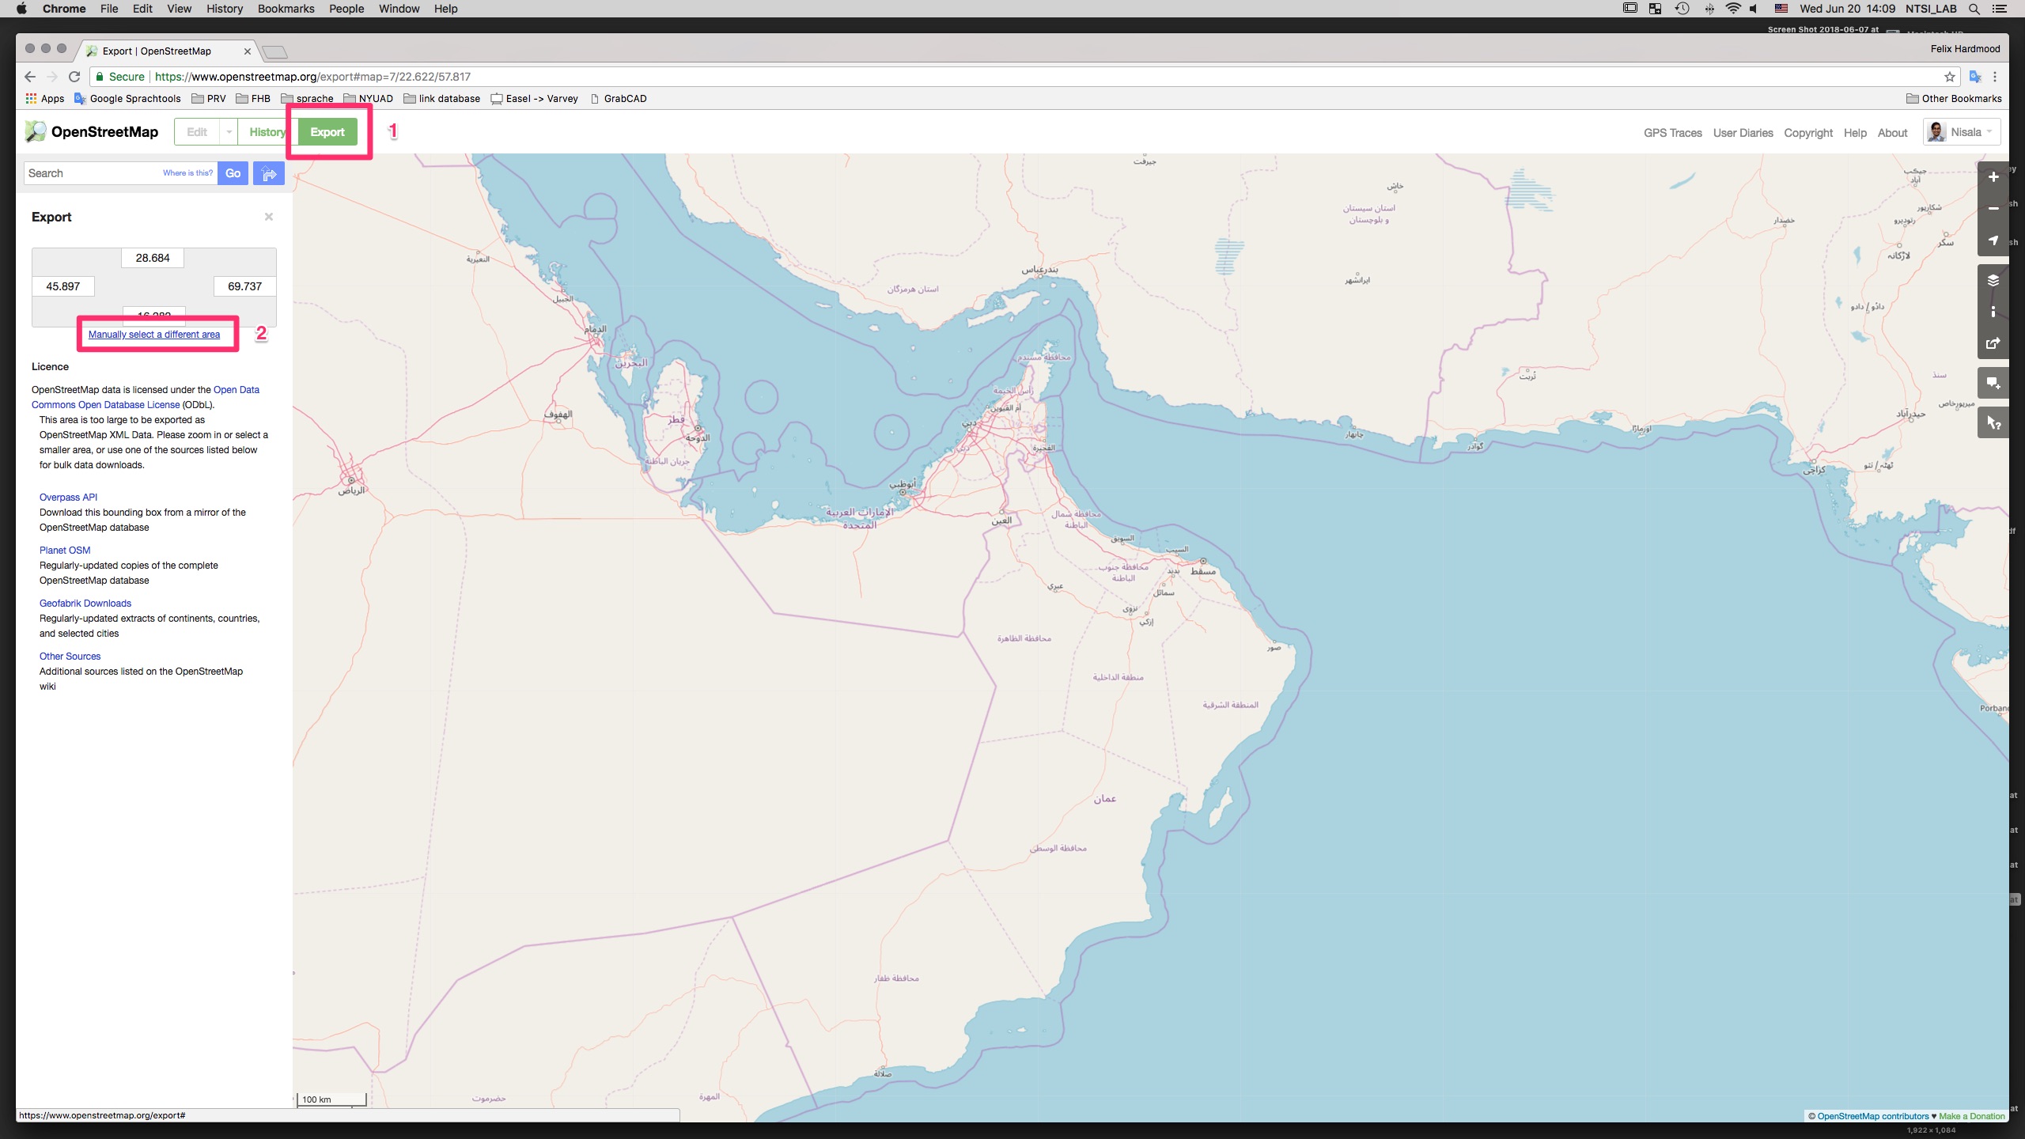Close the Export sidebar panel
Viewport: 2025px width, 1139px height.
[269, 217]
